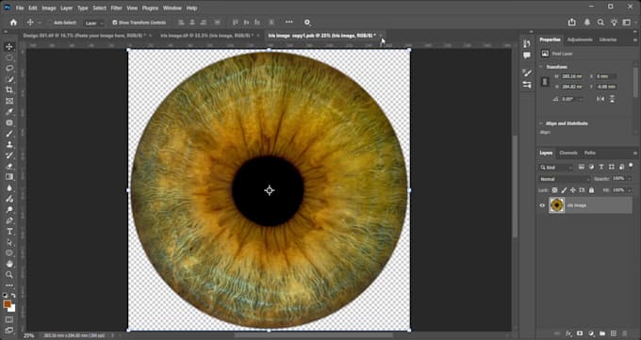Toggle link width and height constraint
Image resolution: width=641 pixels, height=340 pixels.
545,82
